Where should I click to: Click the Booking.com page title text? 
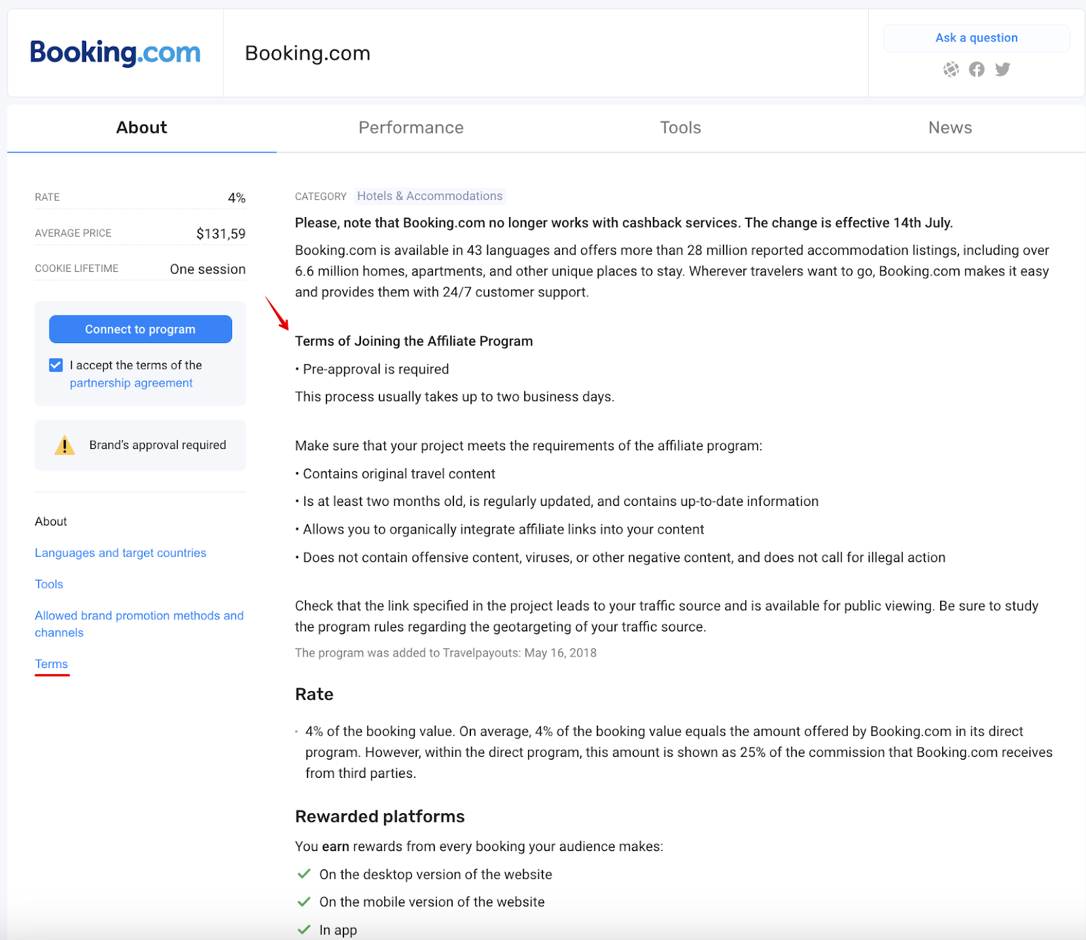(x=307, y=53)
